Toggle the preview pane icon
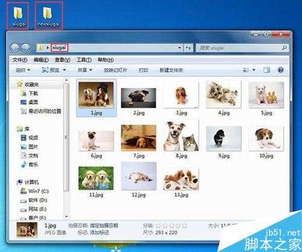This screenshot has width=302, height=252. pos(266,70)
